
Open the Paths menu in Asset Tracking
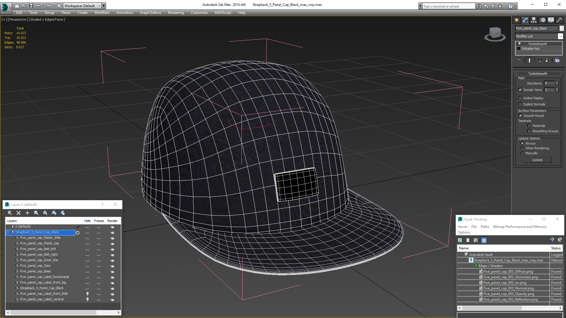tap(485, 227)
